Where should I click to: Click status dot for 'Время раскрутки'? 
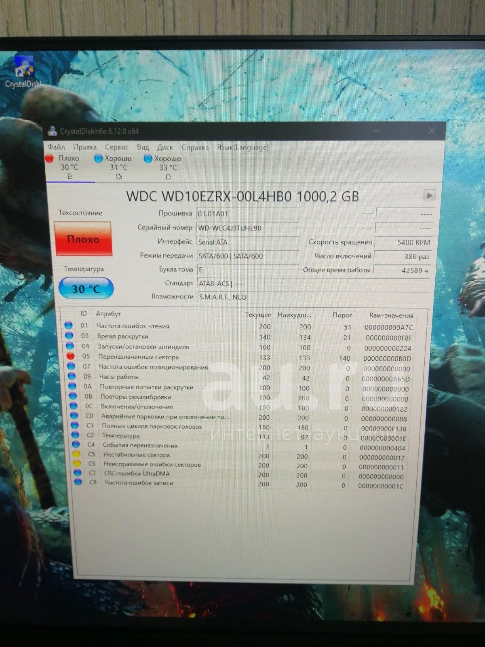pos(69,335)
